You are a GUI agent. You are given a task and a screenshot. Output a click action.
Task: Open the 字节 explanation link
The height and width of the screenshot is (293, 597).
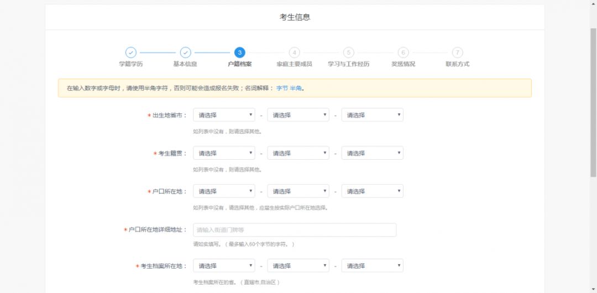[282, 88]
